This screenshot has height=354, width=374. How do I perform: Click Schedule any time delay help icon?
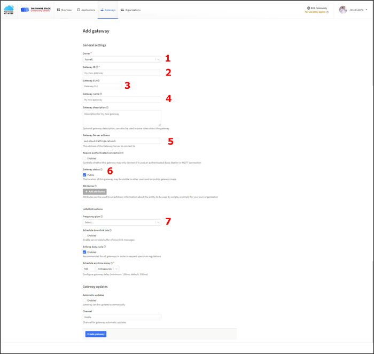click(111, 263)
